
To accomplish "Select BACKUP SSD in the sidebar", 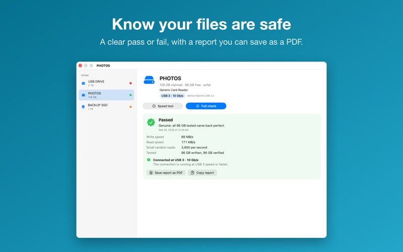I will point(106,107).
